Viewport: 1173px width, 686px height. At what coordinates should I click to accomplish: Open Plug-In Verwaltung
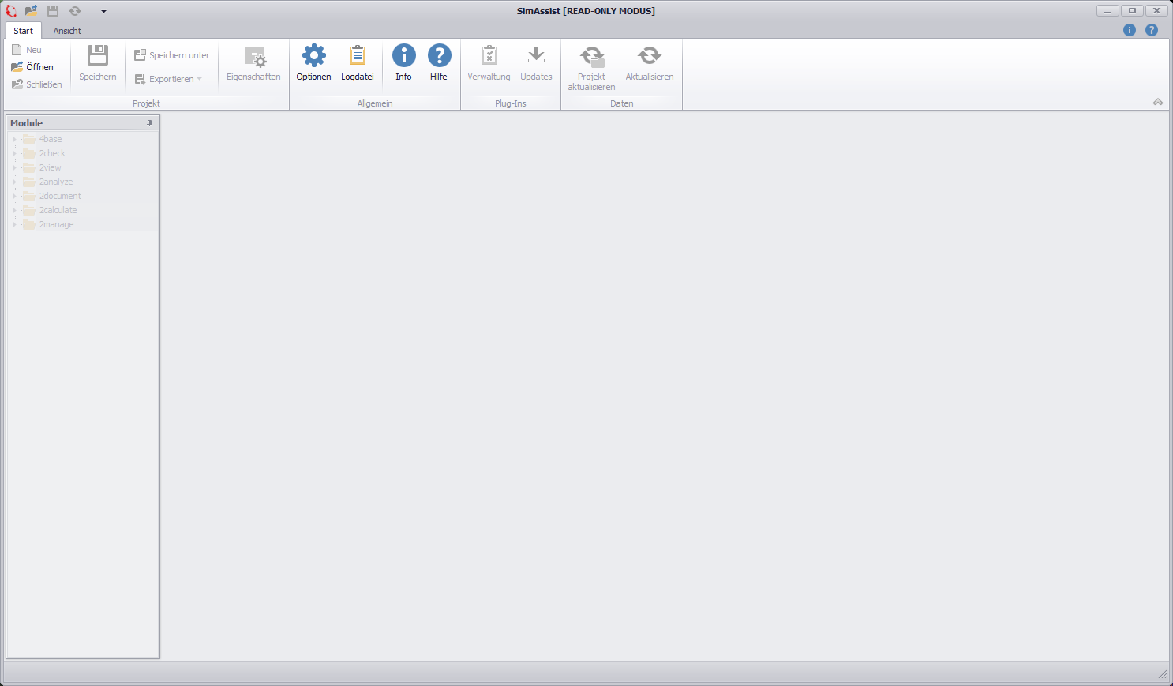pos(489,64)
